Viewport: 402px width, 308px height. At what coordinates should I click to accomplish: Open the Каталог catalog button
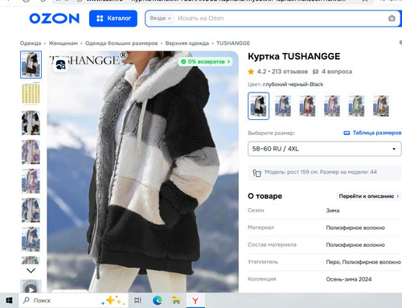pyautogui.click(x=113, y=18)
